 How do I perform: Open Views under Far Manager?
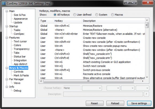(17, 83)
